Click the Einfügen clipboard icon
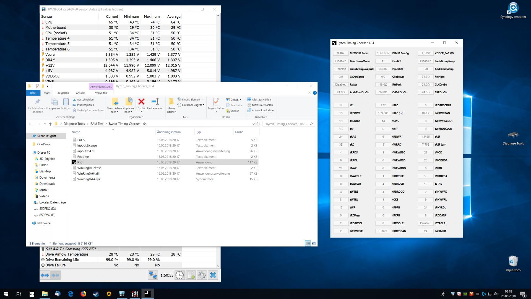 click(x=66, y=102)
